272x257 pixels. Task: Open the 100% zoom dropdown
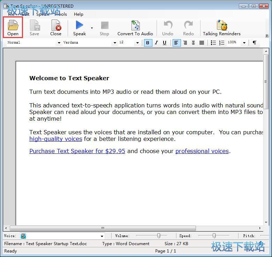(x=244, y=43)
